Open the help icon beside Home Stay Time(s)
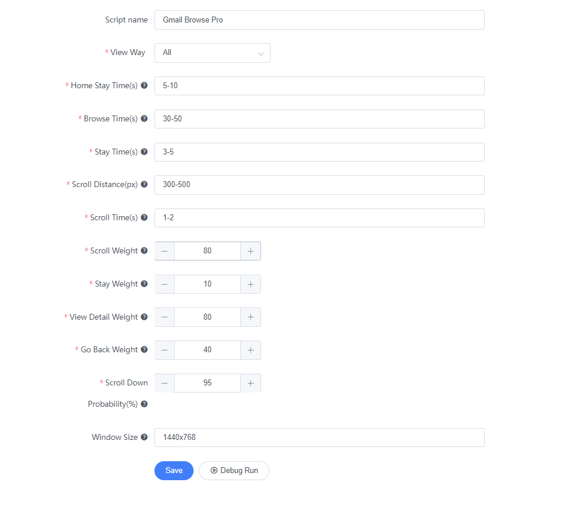The width and height of the screenshot is (586, 508). pos(144,86)
